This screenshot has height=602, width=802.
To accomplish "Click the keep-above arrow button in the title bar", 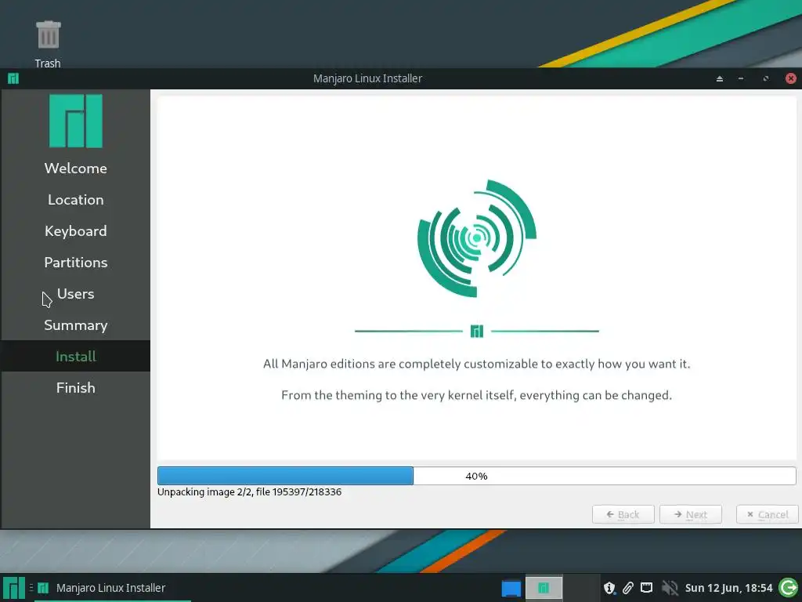I will point(720,79).
